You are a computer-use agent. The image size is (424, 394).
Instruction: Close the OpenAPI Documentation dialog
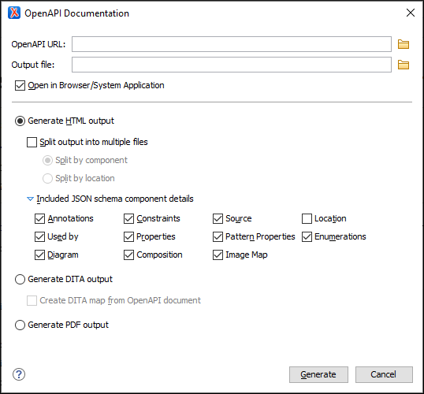411,13
